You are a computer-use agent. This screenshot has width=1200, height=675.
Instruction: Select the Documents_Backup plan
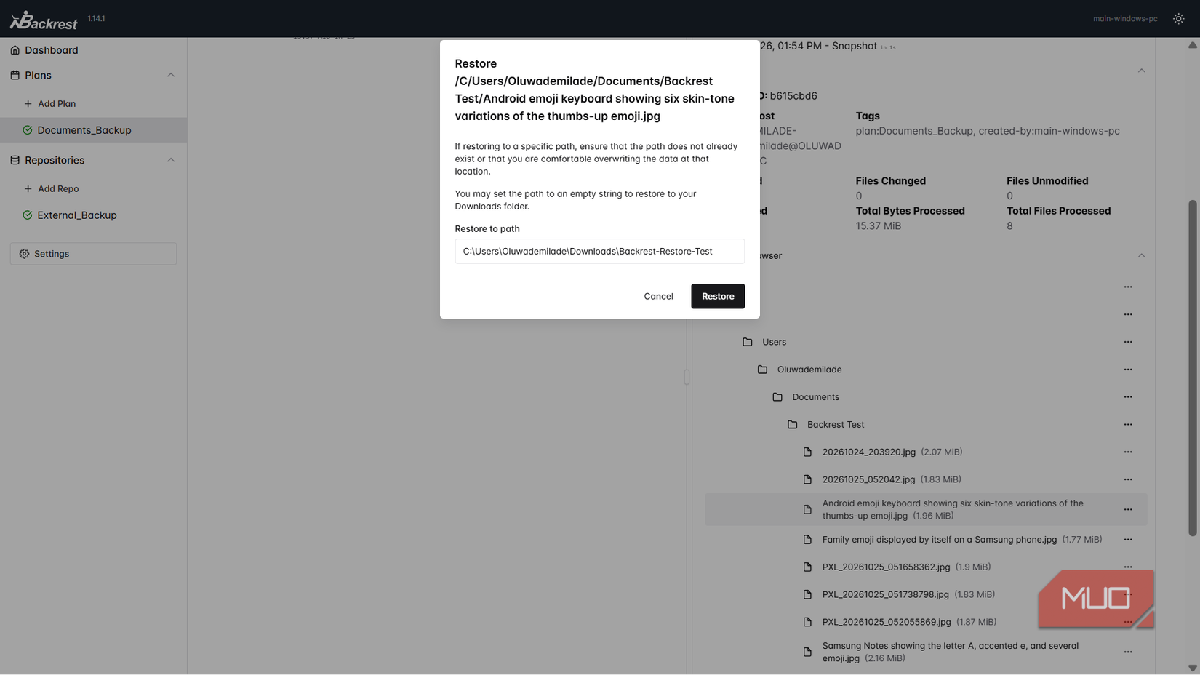[x=93, y=130]
